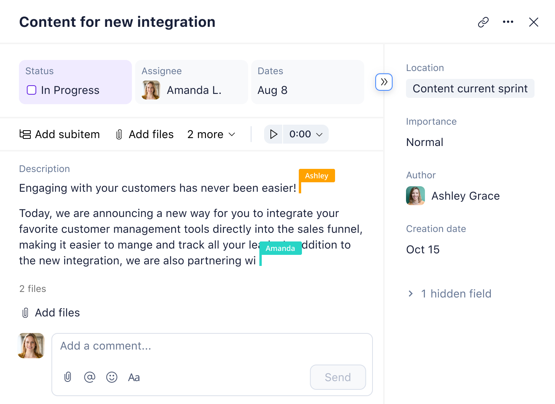This screenshot has height=404, width=555.
Task: Start the timer with the play icon
Action: tap(273, 134)
